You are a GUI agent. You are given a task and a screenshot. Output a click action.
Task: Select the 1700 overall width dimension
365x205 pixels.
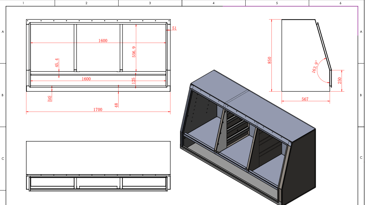pos(98,110)
